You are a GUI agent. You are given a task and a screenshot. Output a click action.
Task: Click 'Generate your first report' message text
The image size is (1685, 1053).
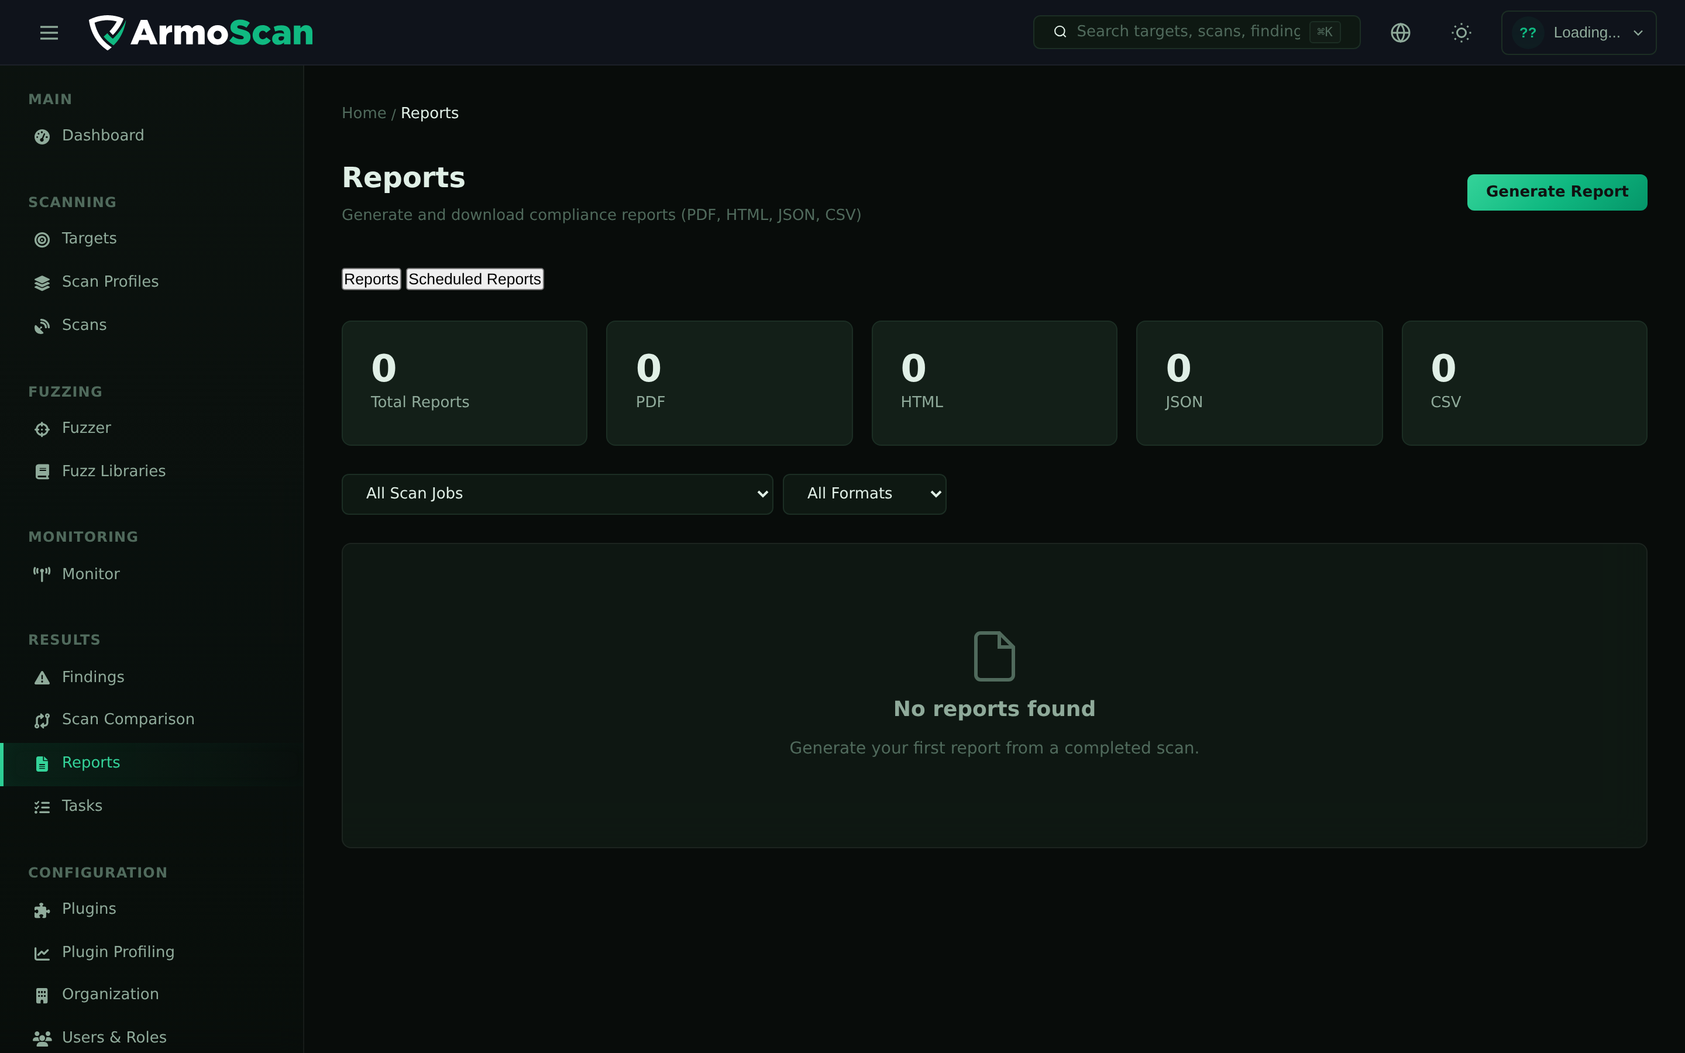pos(993,748)
